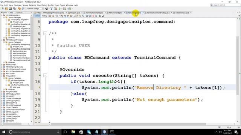Toggle the Source view button

coord(37,16)
